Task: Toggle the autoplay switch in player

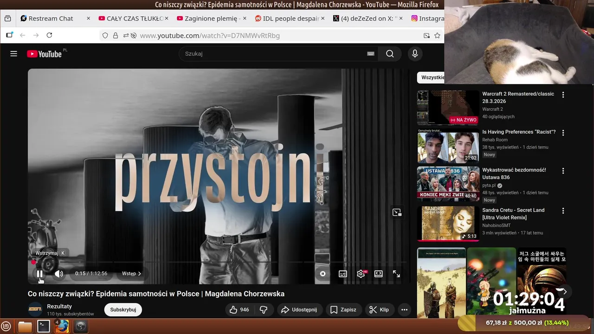Action: coord(323,274)
